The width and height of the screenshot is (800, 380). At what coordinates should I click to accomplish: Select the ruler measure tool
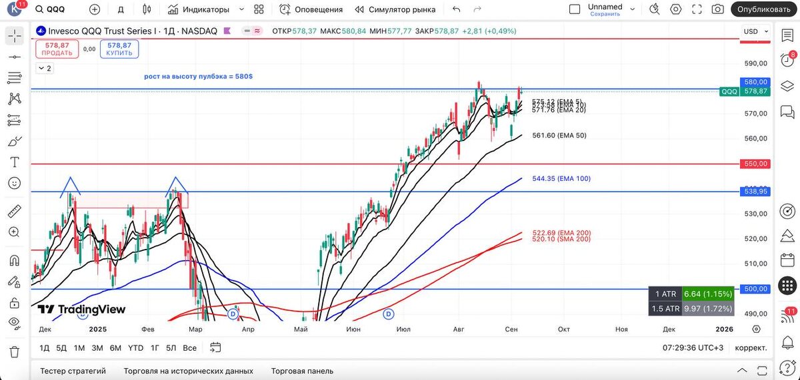(14, 211)
